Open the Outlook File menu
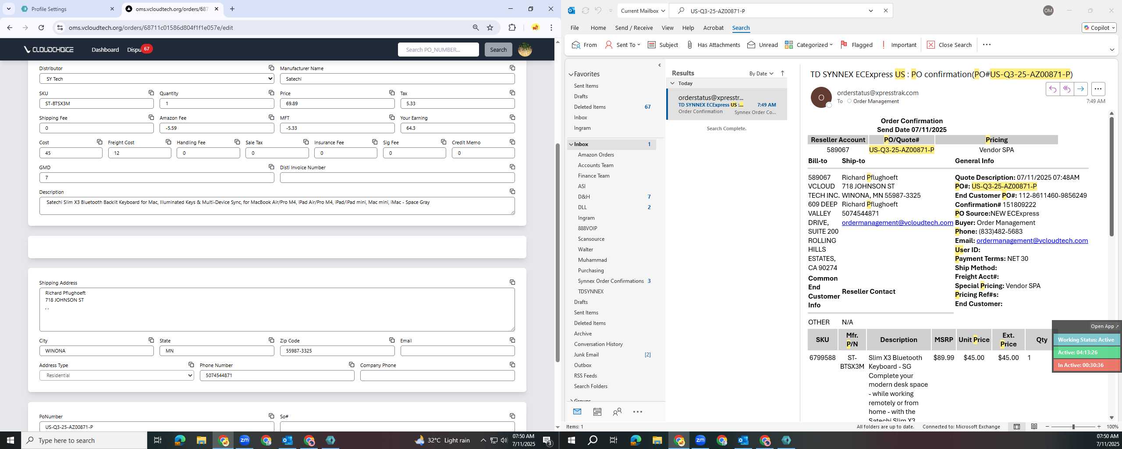The image size is (1122, 449). tap(574, 28)
